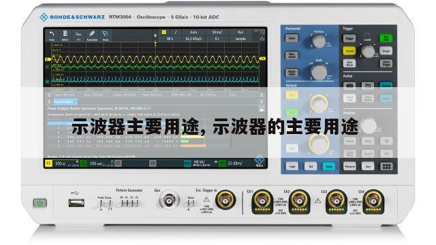Push the yellow Source button

tap(349, 51)
